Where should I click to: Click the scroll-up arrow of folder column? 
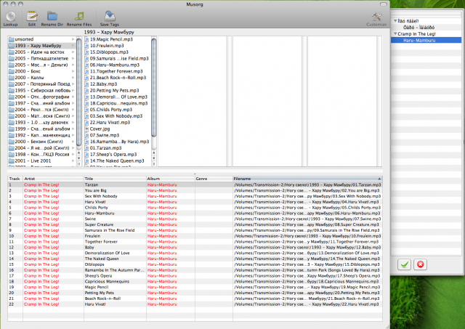coord(79,153)
